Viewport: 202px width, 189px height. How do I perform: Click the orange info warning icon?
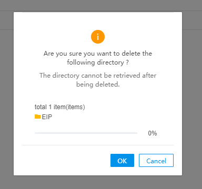(98, 37)
